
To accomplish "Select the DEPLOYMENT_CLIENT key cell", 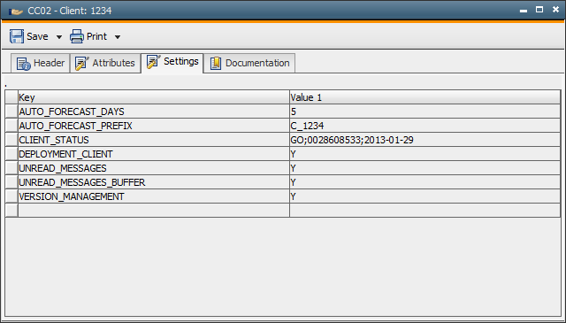I will pos(154,154).
